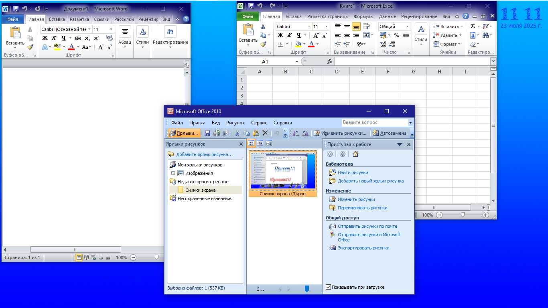The width and height of the screenshot is (548, 308).
Task: Switch to filmstrip view in Picture Manager
Action: point(260,143)
